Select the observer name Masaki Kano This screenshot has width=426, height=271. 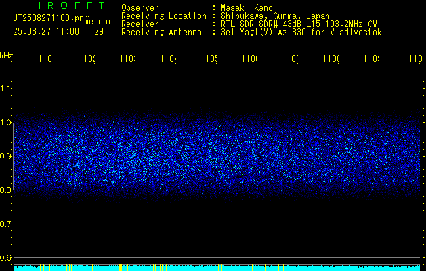pos(247,7)
